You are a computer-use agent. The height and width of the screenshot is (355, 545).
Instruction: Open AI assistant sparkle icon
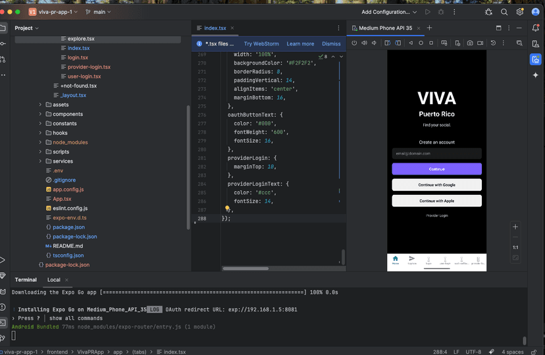[x=536, y=75]
